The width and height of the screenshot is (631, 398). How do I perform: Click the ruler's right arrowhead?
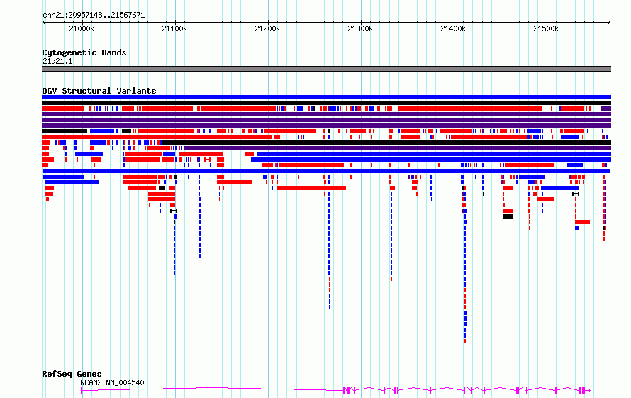[x=609, y=23]
